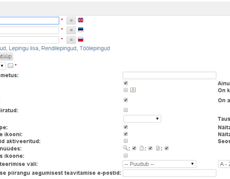The width and height of the screenshot is (230, 179).
Task: Click the British flag language icon
Action: coord(80,20)
